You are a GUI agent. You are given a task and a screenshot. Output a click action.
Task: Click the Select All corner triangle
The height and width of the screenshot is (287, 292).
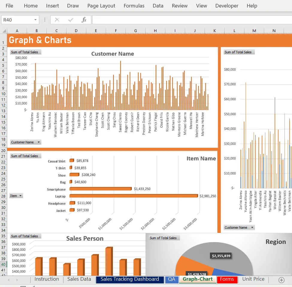tap(4, 31)
